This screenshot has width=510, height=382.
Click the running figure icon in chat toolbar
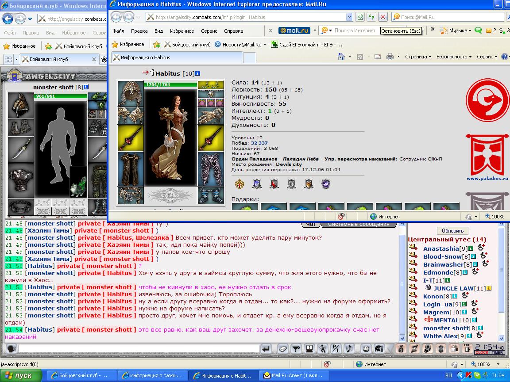click(322, 349)
